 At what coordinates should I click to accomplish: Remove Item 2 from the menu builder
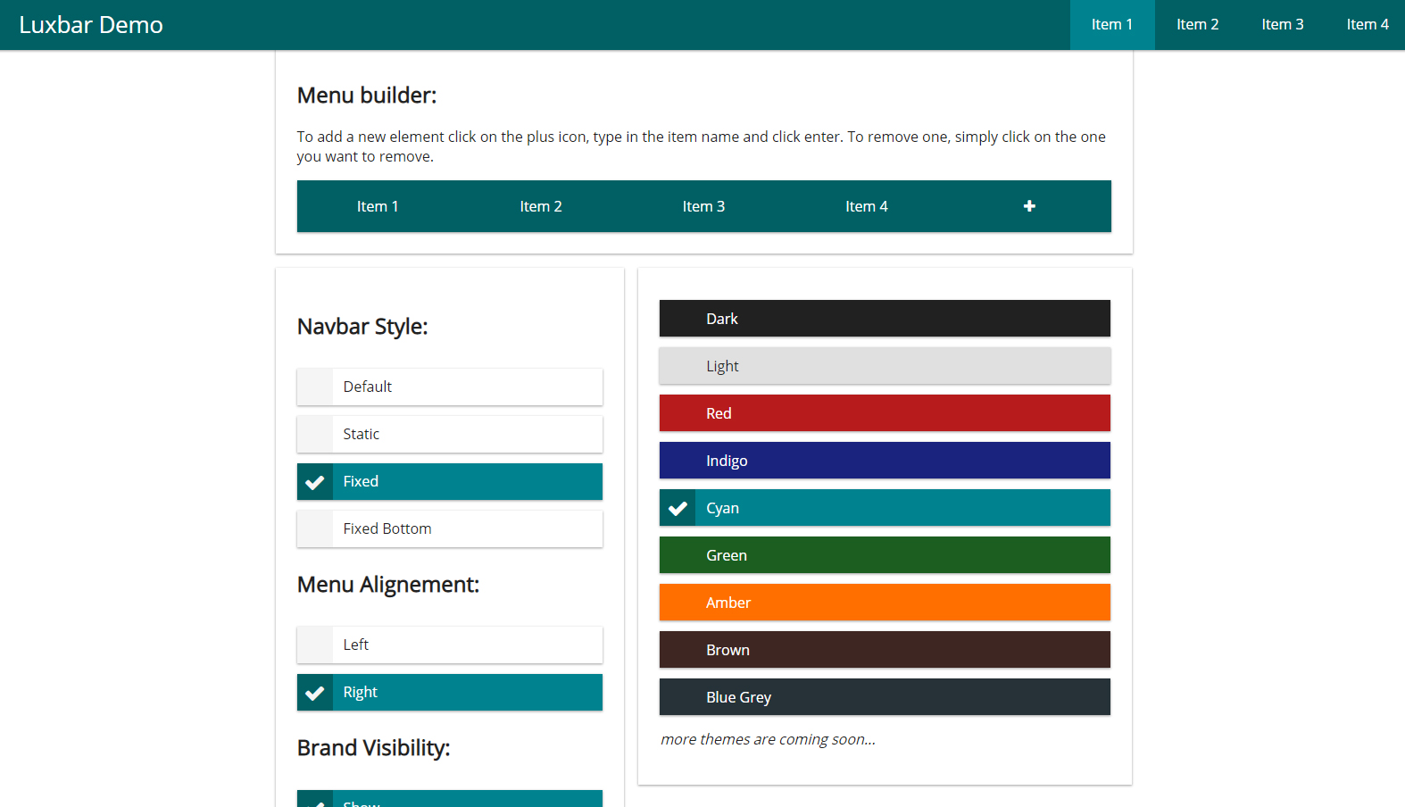[x=541, y=206]
